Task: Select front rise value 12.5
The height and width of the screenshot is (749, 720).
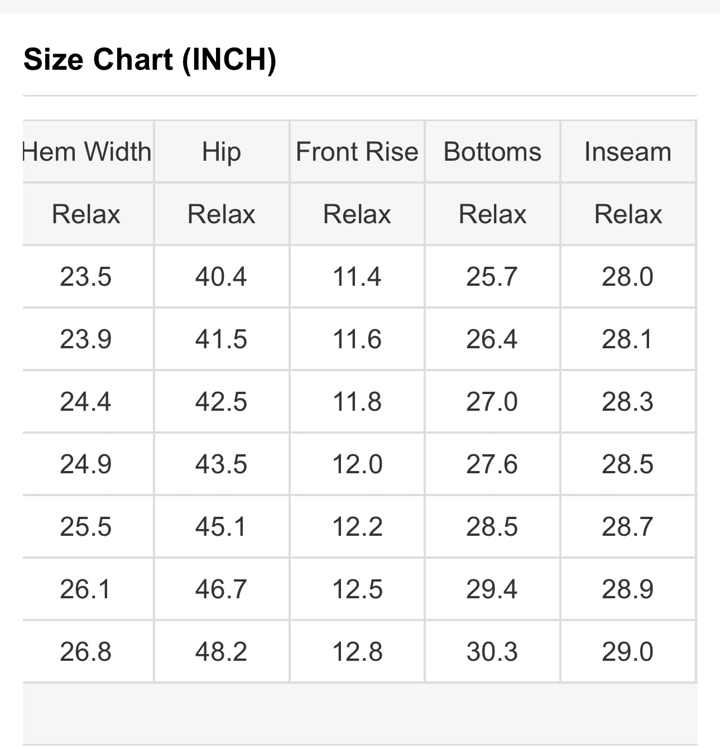Action: (357, 589)
